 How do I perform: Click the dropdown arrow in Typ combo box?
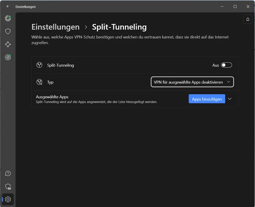[x=228, y=82]
